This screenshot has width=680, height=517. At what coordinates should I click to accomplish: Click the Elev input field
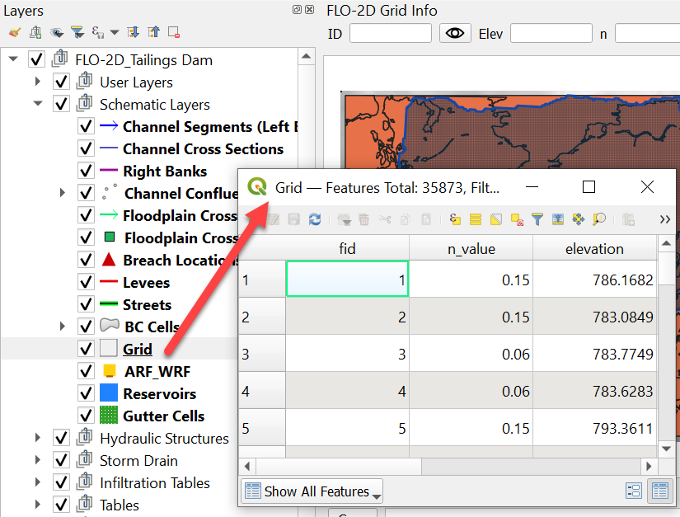[x=551, y=33]
